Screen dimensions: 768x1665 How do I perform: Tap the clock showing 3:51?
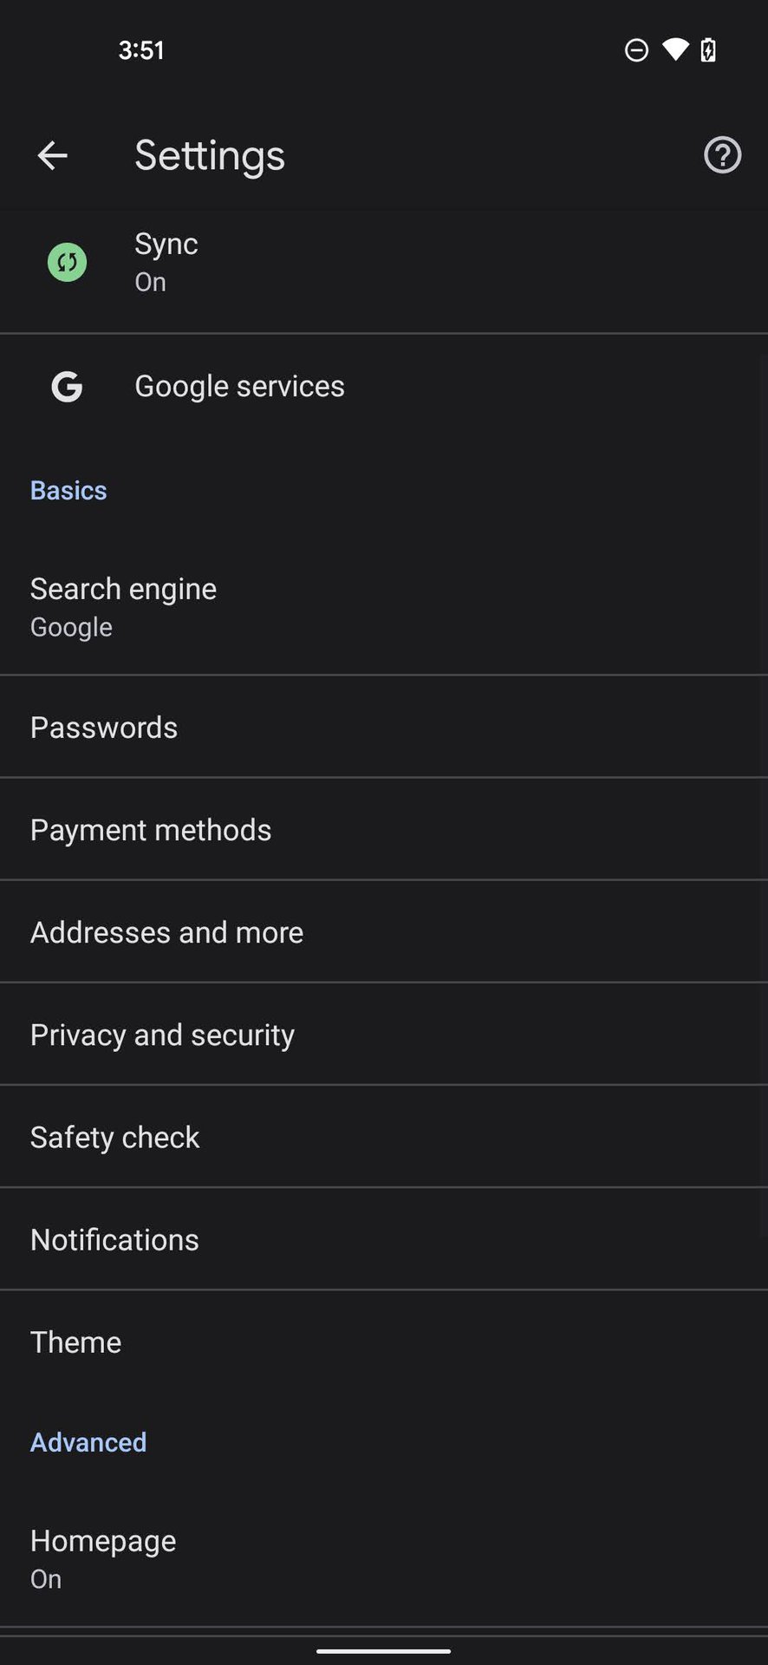(x=141, y=50)
